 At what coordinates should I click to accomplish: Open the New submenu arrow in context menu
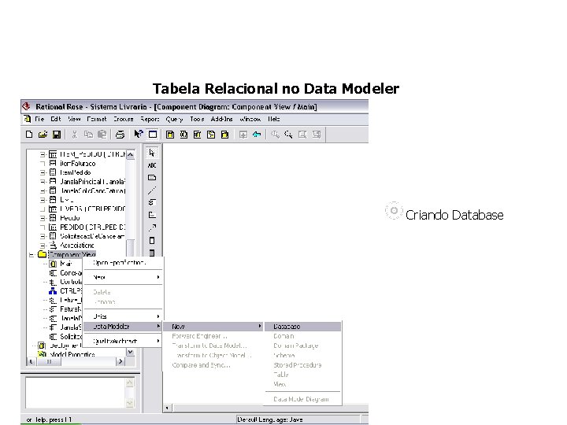(x=158, y=277)
